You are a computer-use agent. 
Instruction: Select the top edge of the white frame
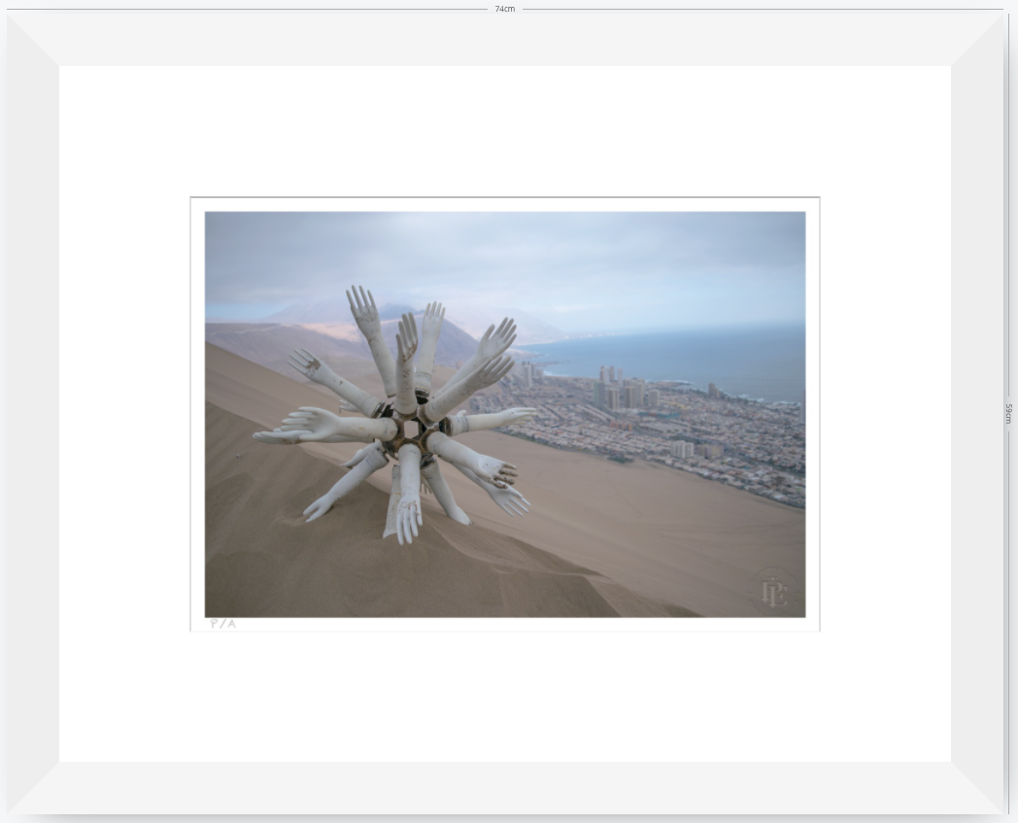pyautogui.click(x=505, y=39)
